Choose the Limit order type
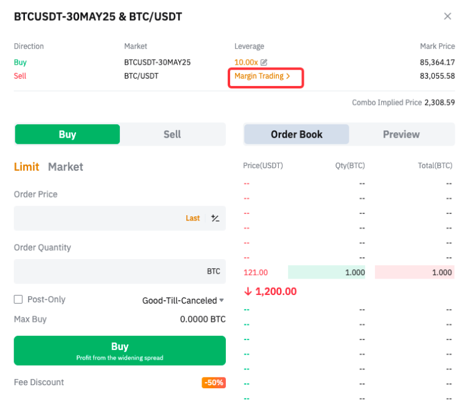This screenshot has height=409, width=470. 27,166
